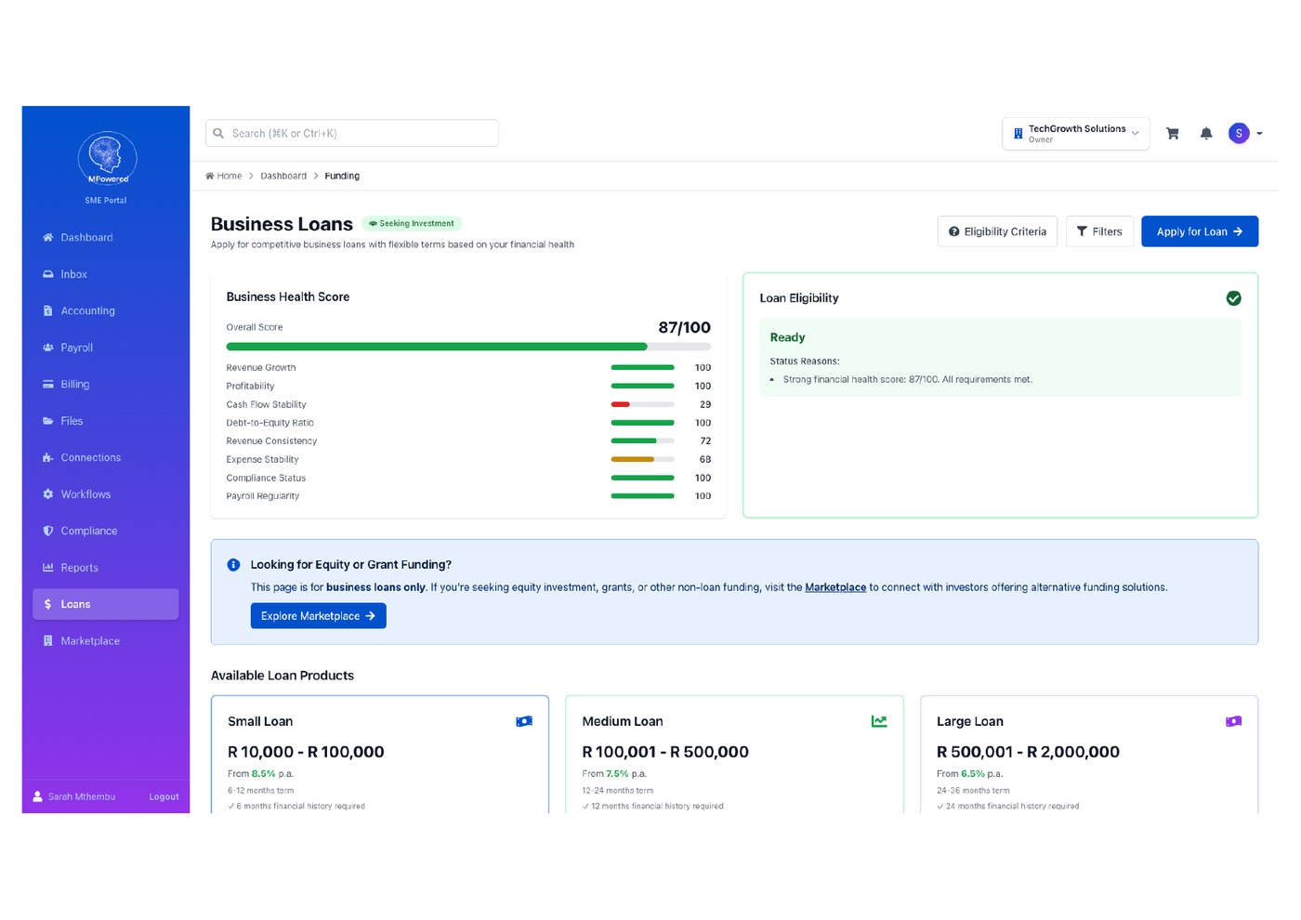
Task: Open the shopping cart in the top bar
Action: click(x=1172, y=133)
